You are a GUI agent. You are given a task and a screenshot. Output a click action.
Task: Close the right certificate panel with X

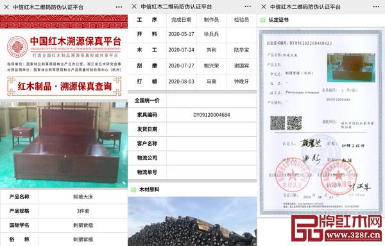tap(264, 6)
